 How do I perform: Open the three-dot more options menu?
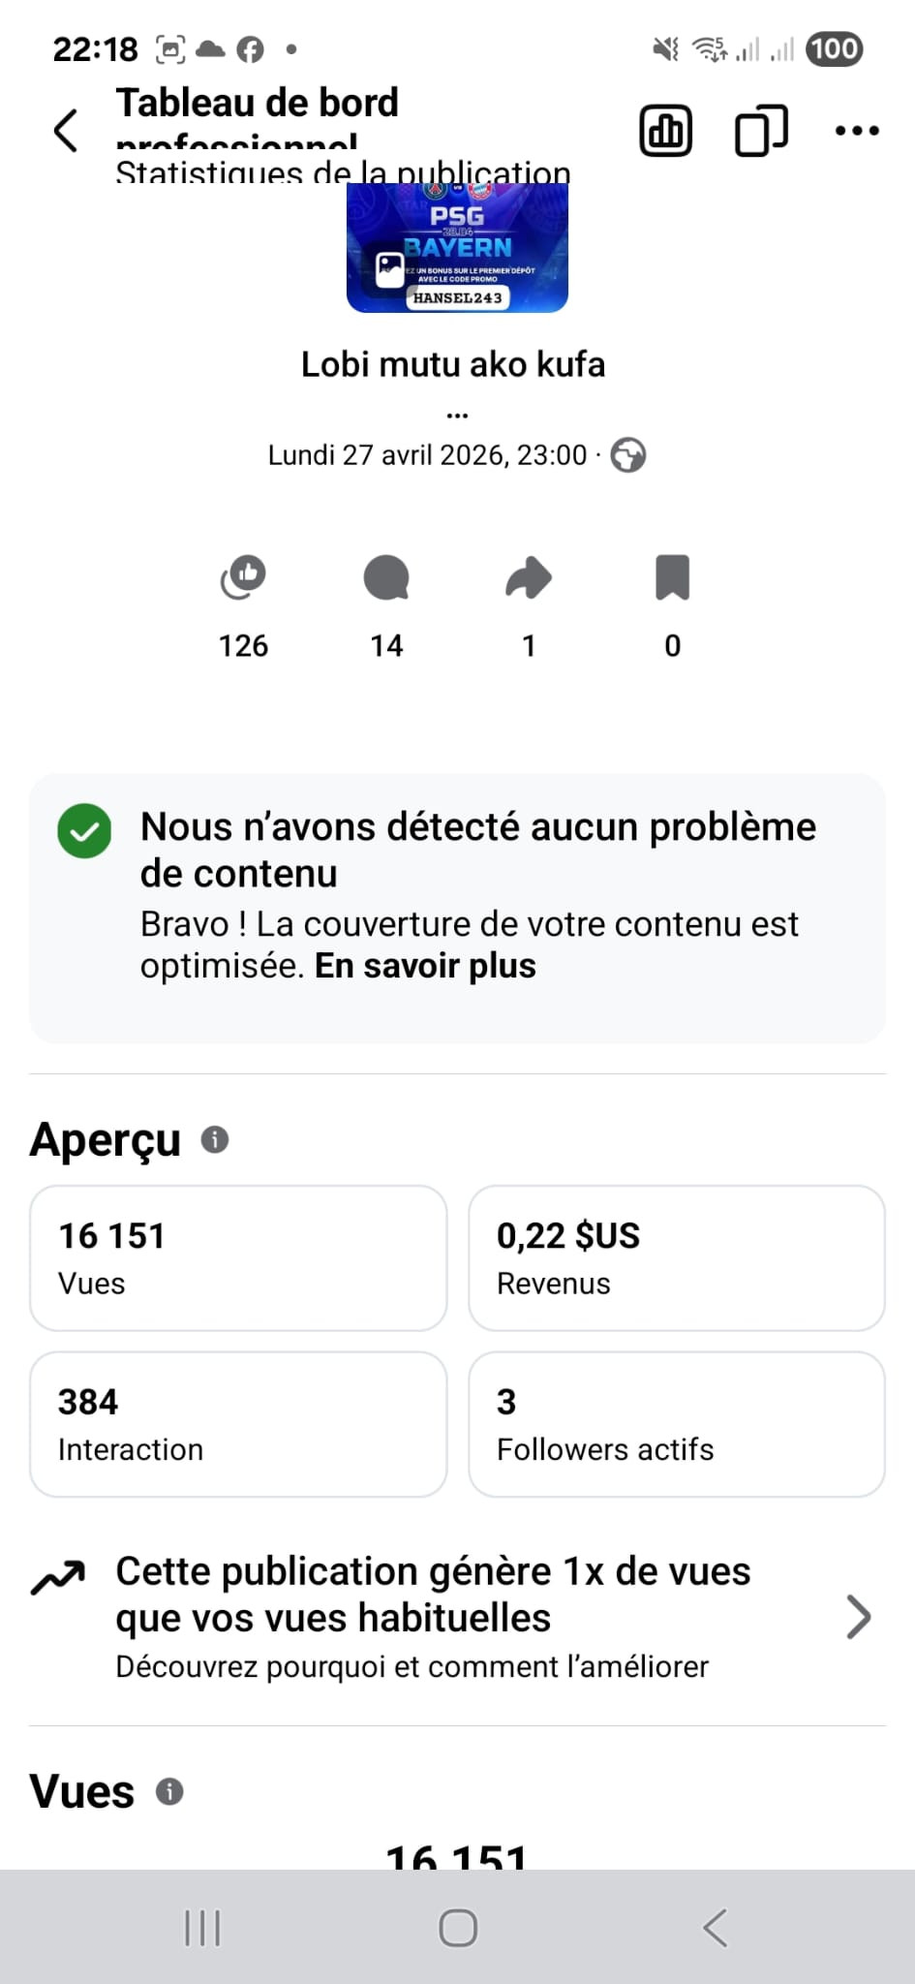[x=857, y=130]
